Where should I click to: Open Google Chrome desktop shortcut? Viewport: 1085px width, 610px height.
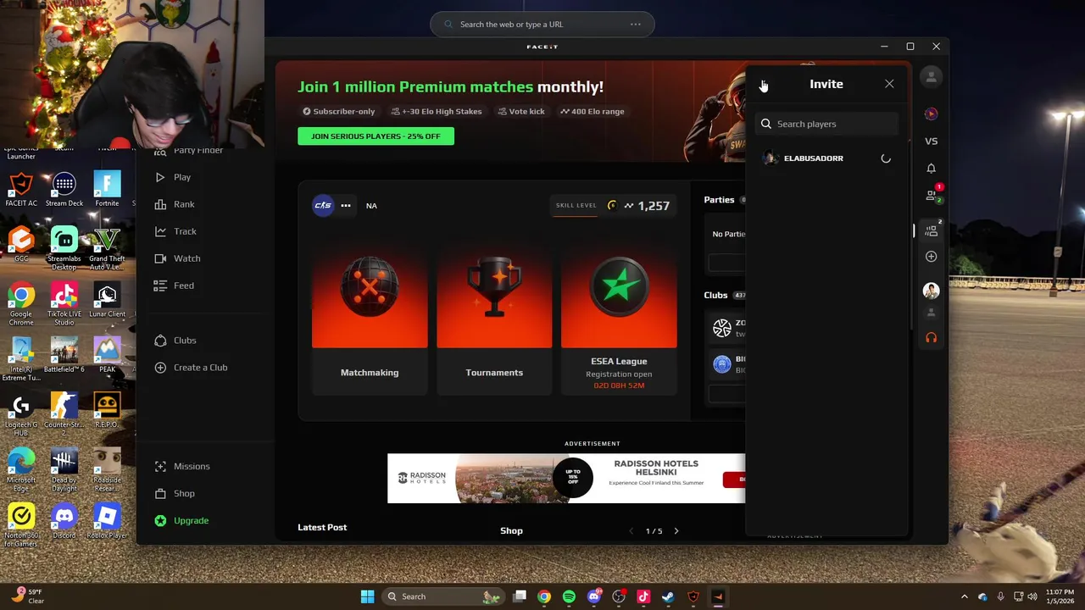[x=21, y=305]
